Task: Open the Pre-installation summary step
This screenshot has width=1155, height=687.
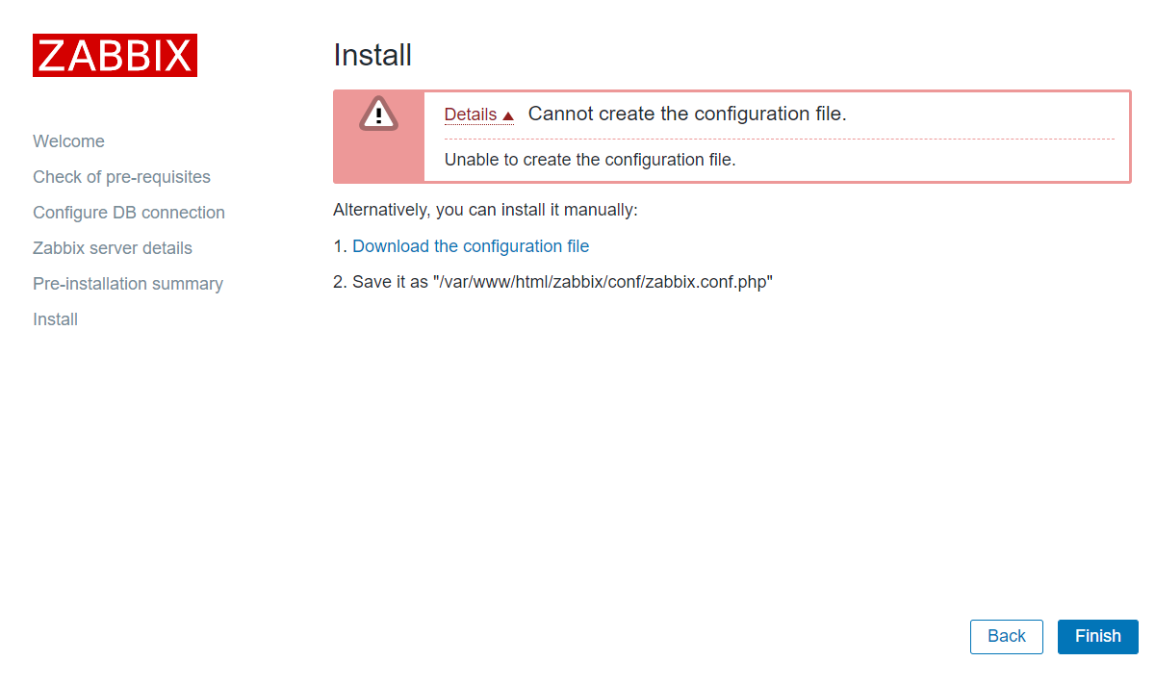Action: pos(128,284)
